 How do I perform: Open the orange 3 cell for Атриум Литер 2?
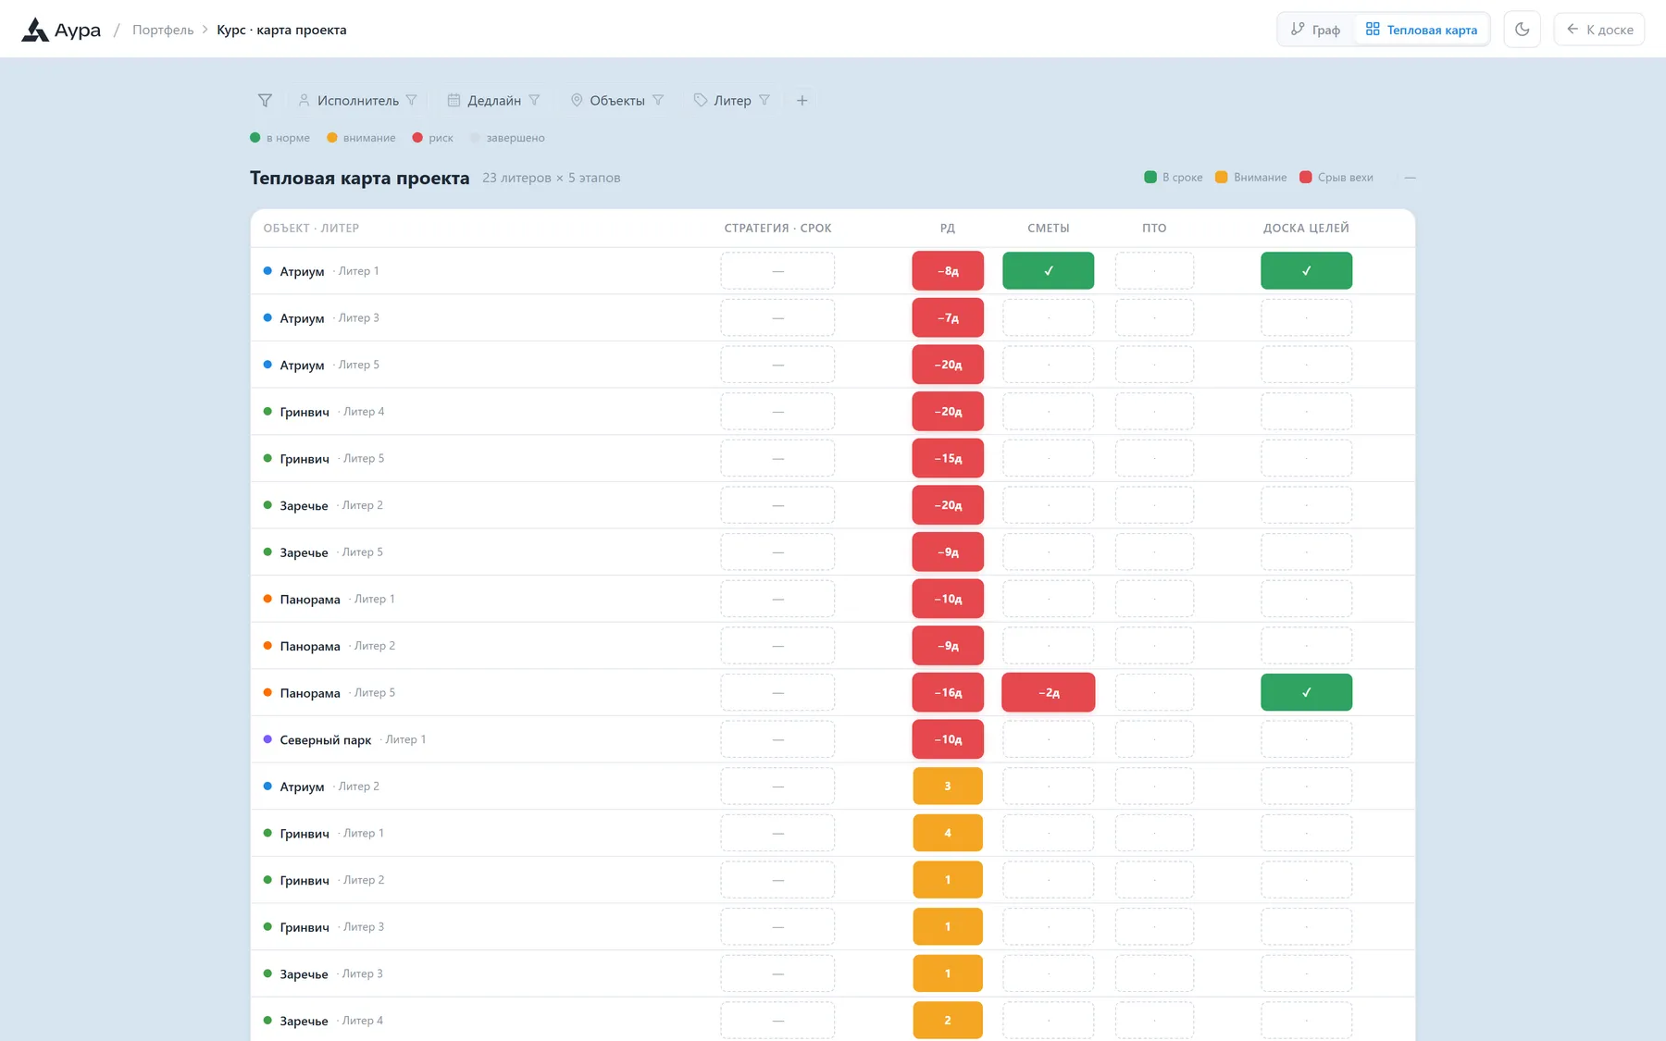(948, 786)
